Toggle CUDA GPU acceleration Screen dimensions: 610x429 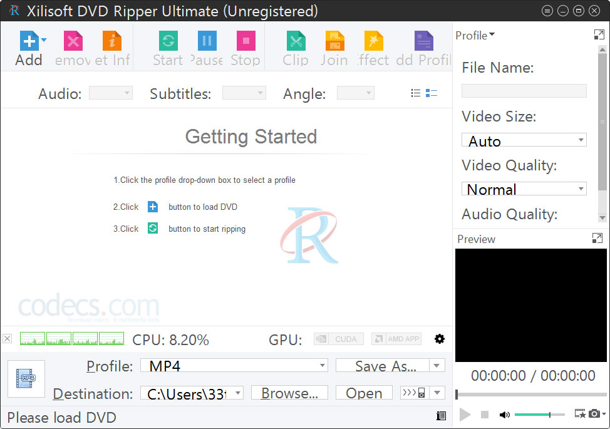coord(339,339)
